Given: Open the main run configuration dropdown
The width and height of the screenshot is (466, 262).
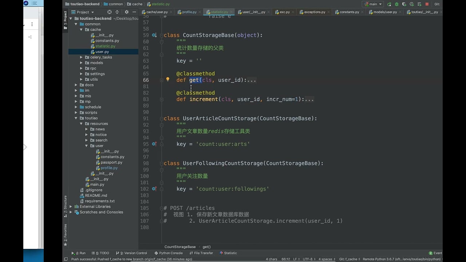Looking at the screenshot, I should tap(373, 4).
